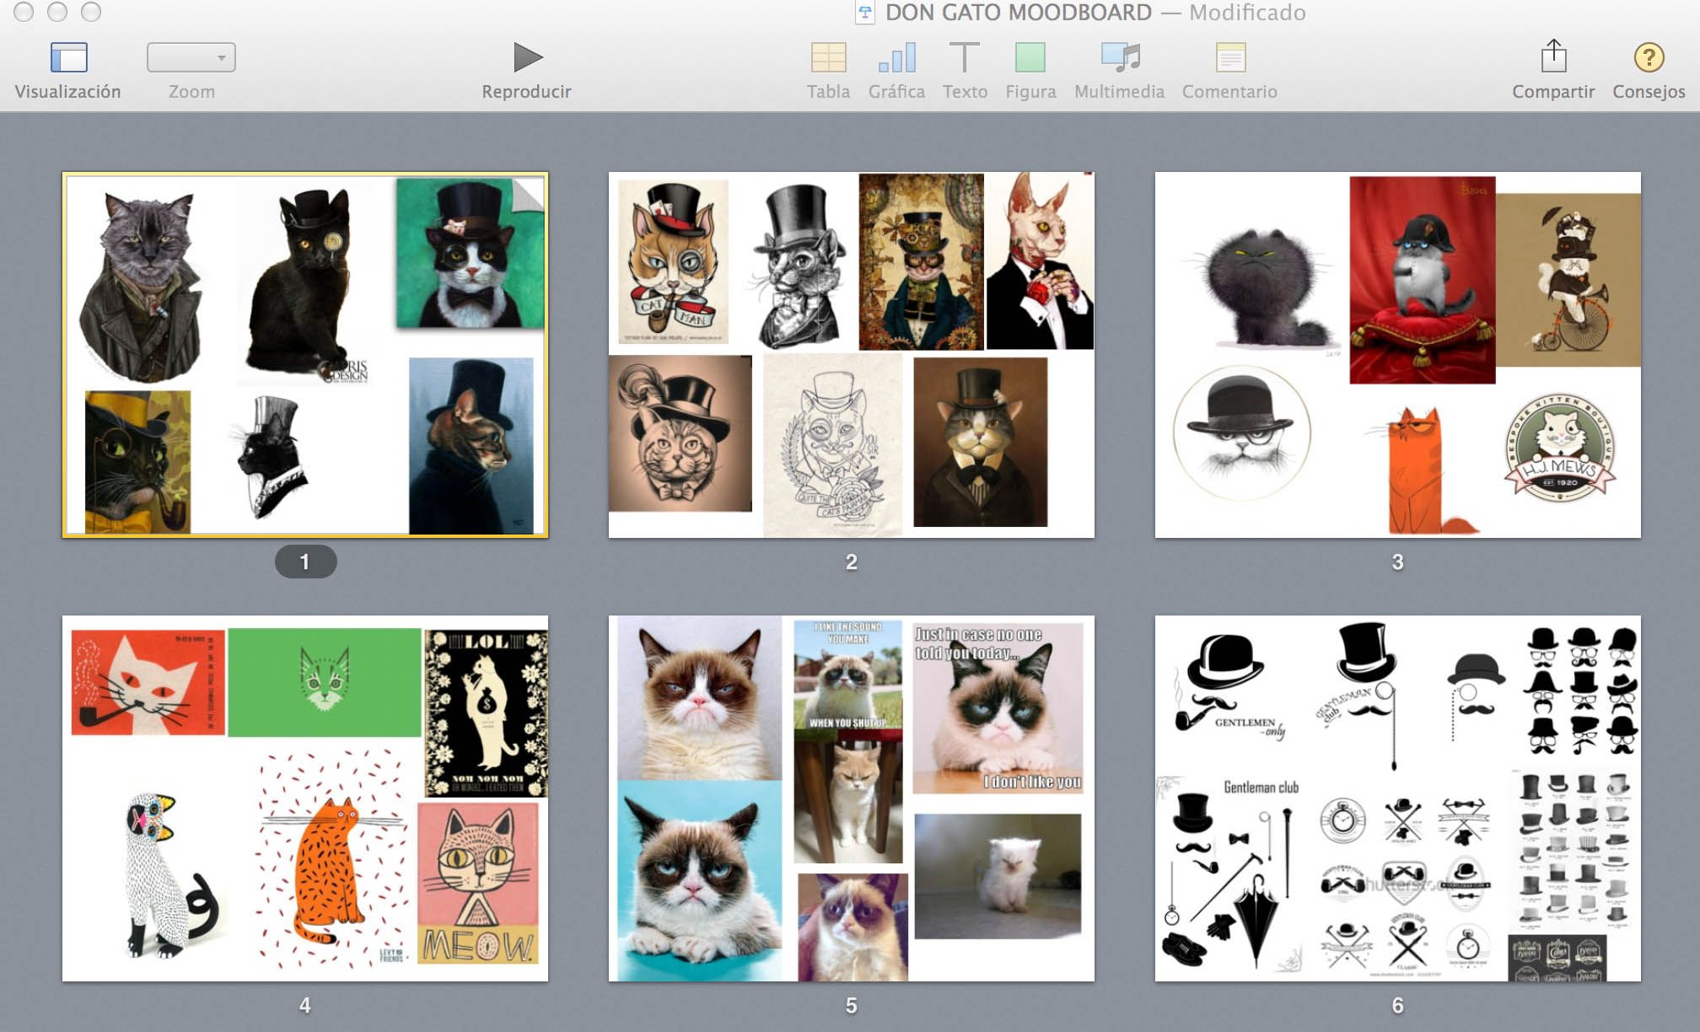Image resolution: width=1700 pixels, height=1032 pixels.
Task: Select slide 2 with top-hat cat illustrations
Action: [852, 354]
